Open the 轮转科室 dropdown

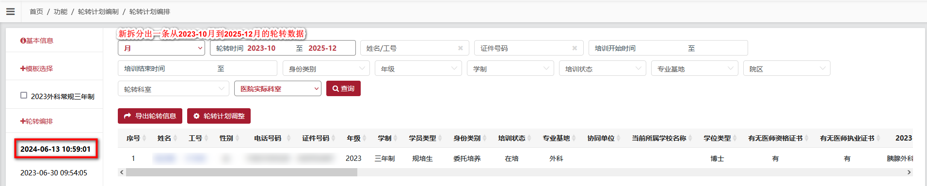coord(174,88)
